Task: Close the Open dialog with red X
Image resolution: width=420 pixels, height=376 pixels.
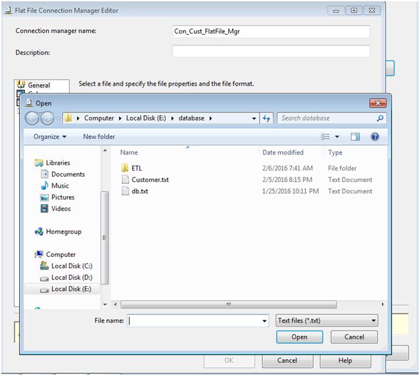Action: [378, 103]
